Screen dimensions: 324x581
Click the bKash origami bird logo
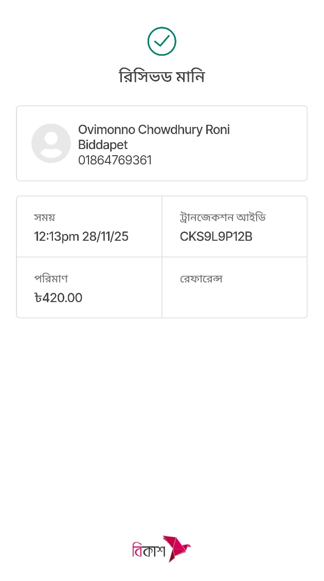[177, 549]
